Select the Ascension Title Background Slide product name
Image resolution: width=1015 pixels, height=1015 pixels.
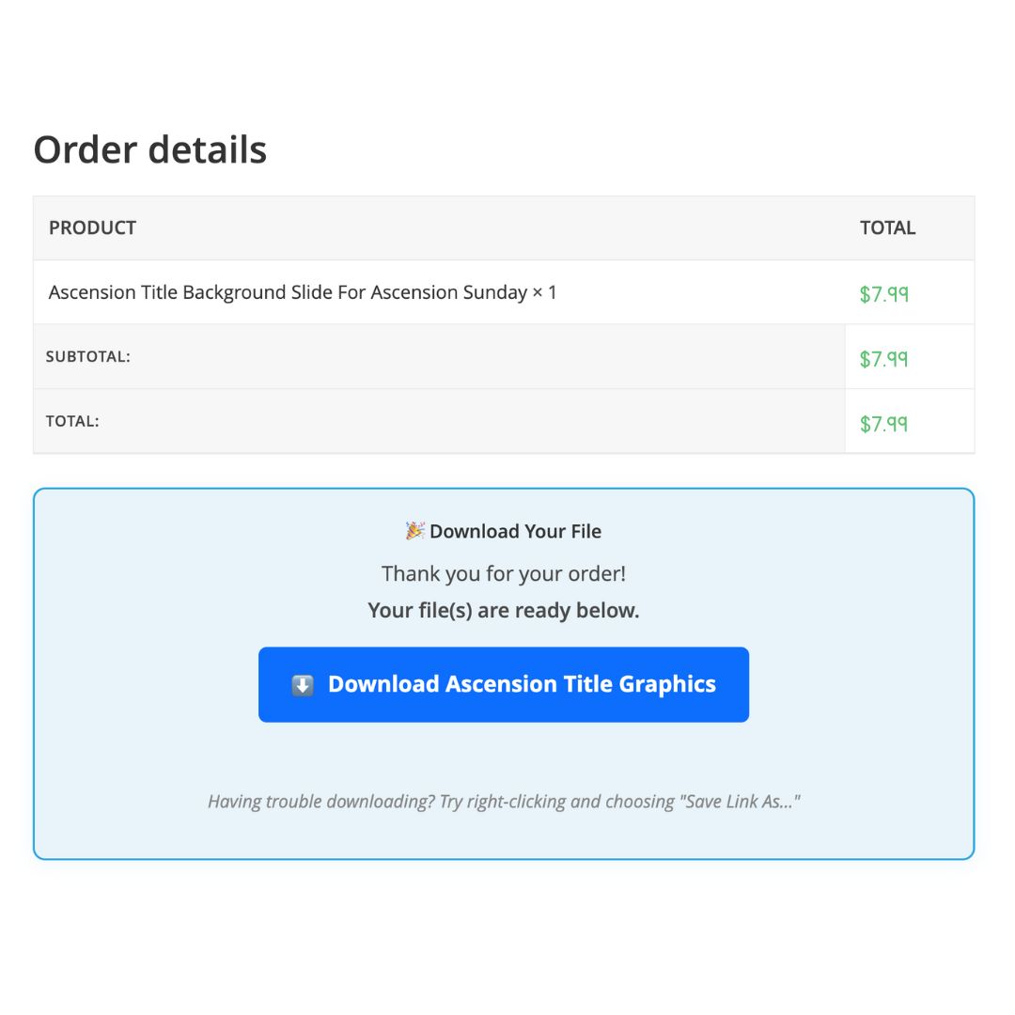click(288, 292)
